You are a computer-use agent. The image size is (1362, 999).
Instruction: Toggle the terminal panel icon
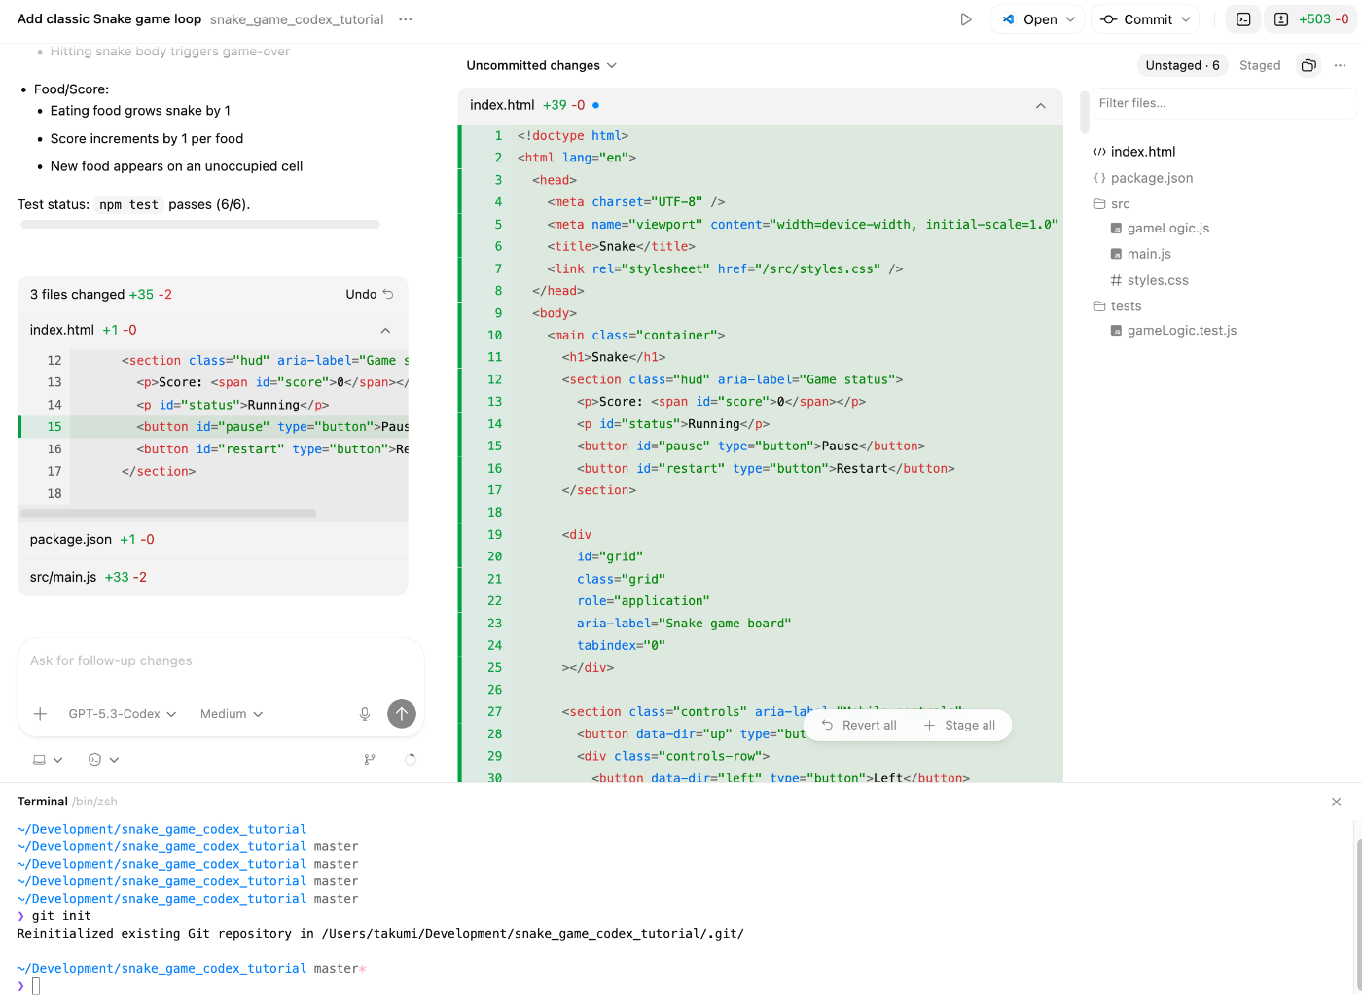[1243, 19]
